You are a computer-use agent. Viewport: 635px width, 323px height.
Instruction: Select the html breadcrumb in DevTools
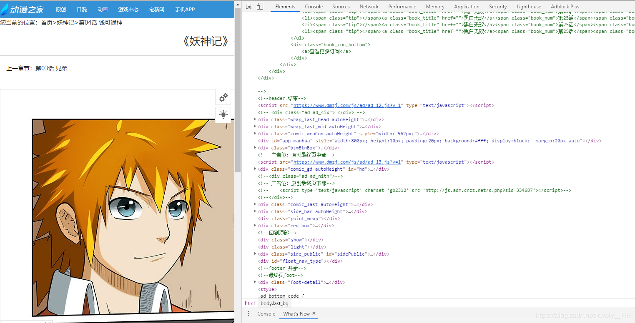250,303
